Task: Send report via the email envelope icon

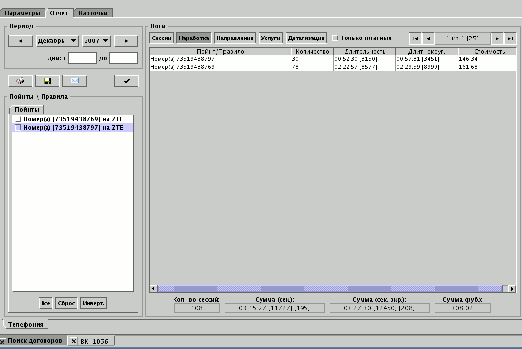Action: [x=75, y=81]
